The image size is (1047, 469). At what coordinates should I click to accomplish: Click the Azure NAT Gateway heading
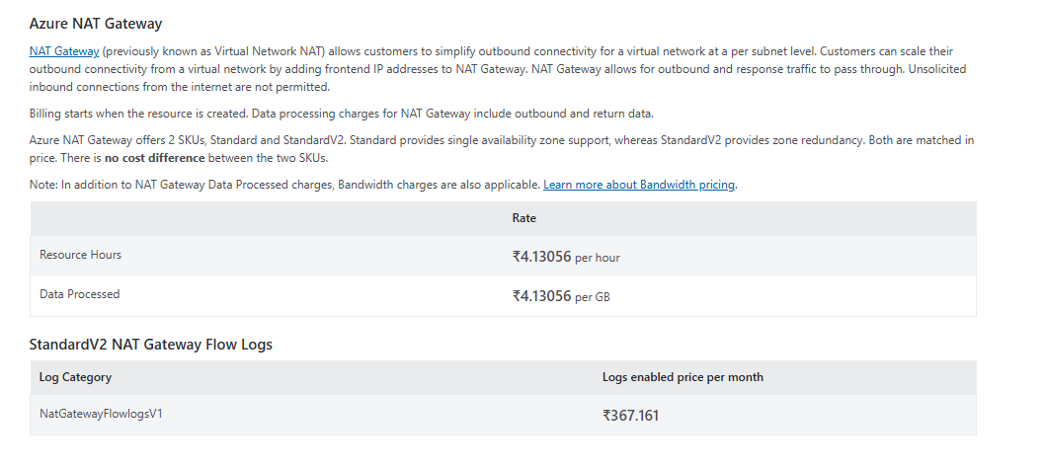click(x=96, y=23)
